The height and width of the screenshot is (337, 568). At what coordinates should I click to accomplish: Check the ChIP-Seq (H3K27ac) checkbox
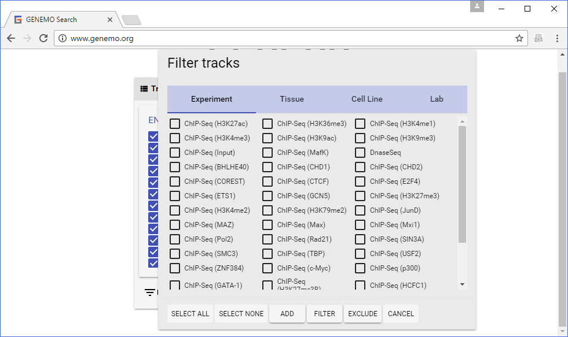[175, 124]
